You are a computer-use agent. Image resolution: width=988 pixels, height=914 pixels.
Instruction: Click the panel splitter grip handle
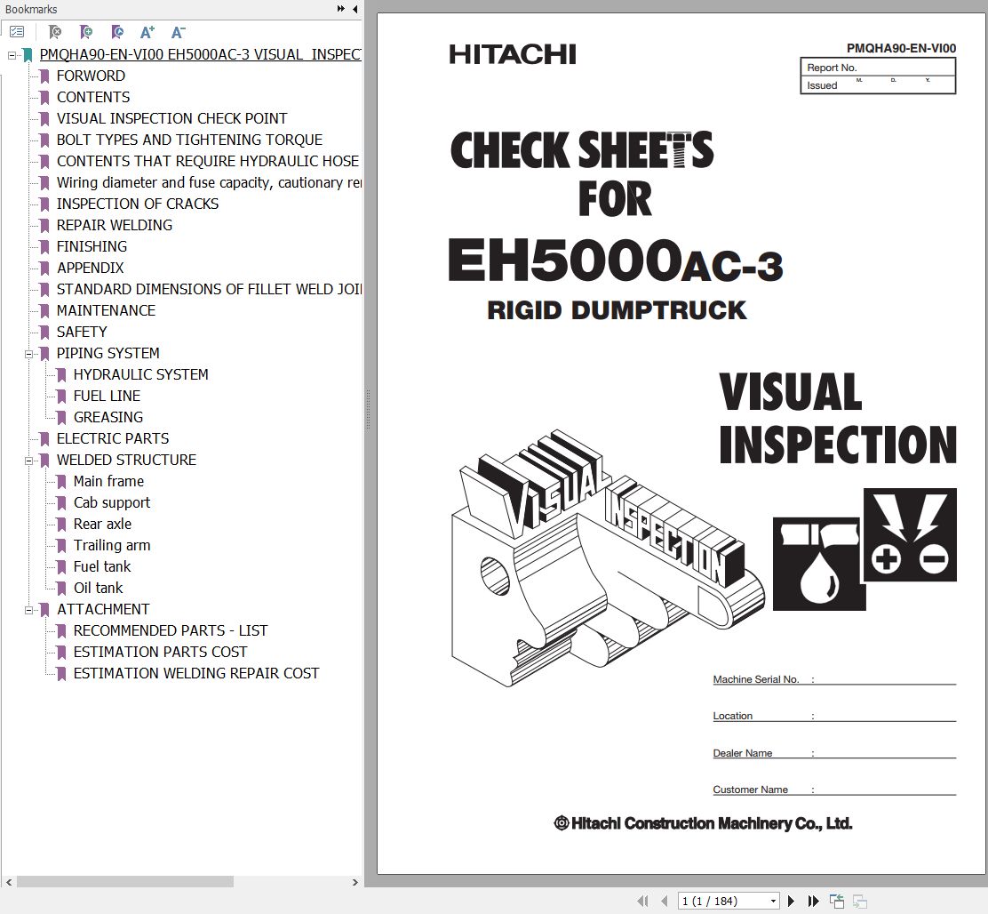pos(368,410)
